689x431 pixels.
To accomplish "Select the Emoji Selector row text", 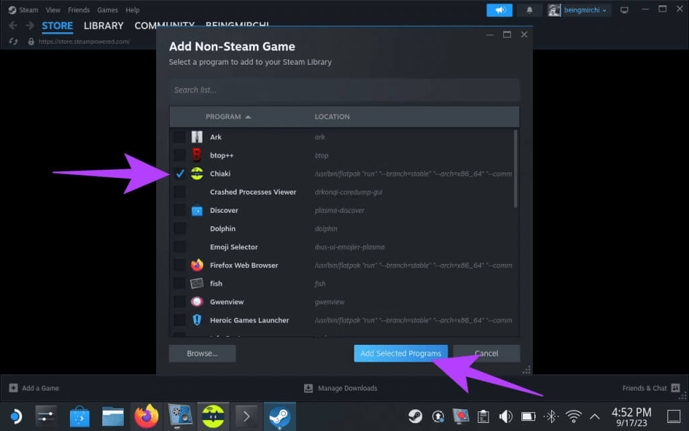I will [x=233, y=246].
